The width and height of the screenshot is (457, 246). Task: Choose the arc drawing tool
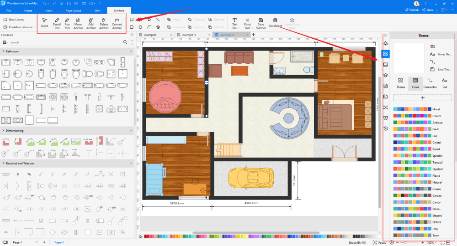coord(149,27)
